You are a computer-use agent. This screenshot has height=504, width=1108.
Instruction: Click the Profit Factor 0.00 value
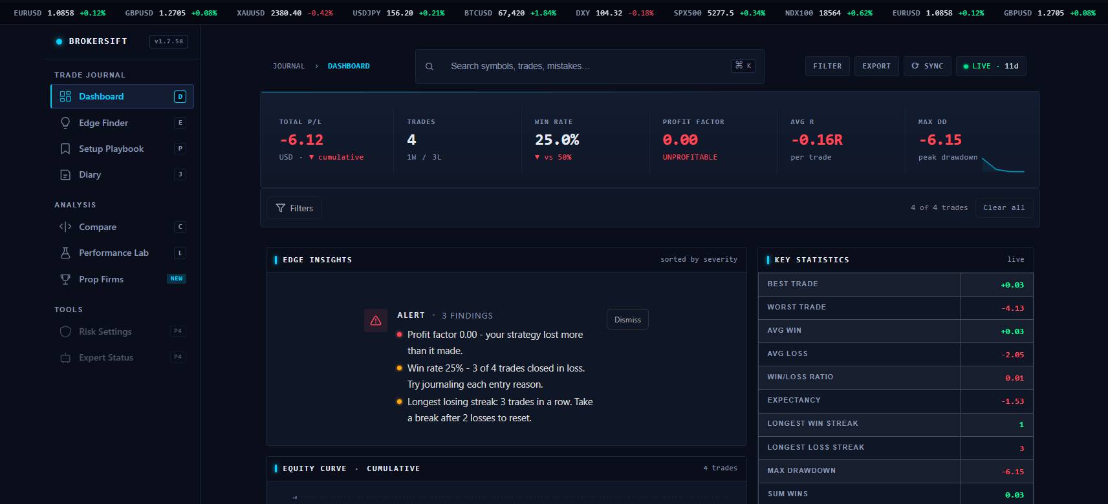point(680,140)
